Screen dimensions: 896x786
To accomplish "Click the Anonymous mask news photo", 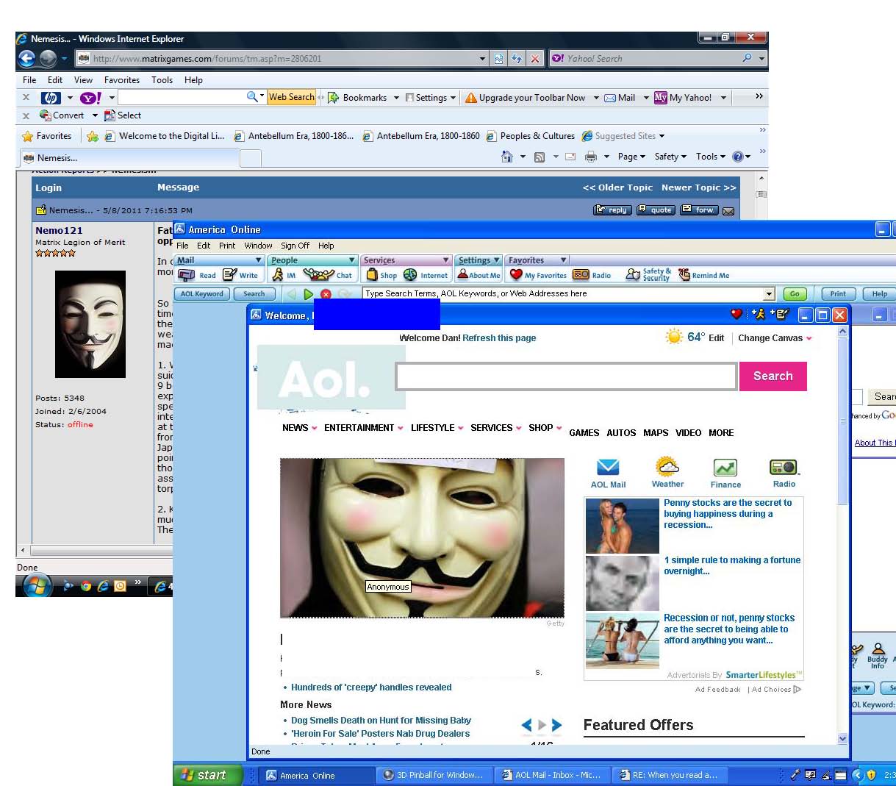I will (x=422, y=537).
